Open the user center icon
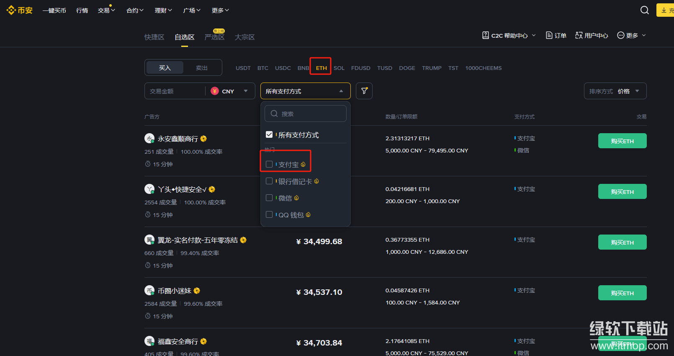Image resolution: width=674 pixels, height=356 pixels. point(579,35)
